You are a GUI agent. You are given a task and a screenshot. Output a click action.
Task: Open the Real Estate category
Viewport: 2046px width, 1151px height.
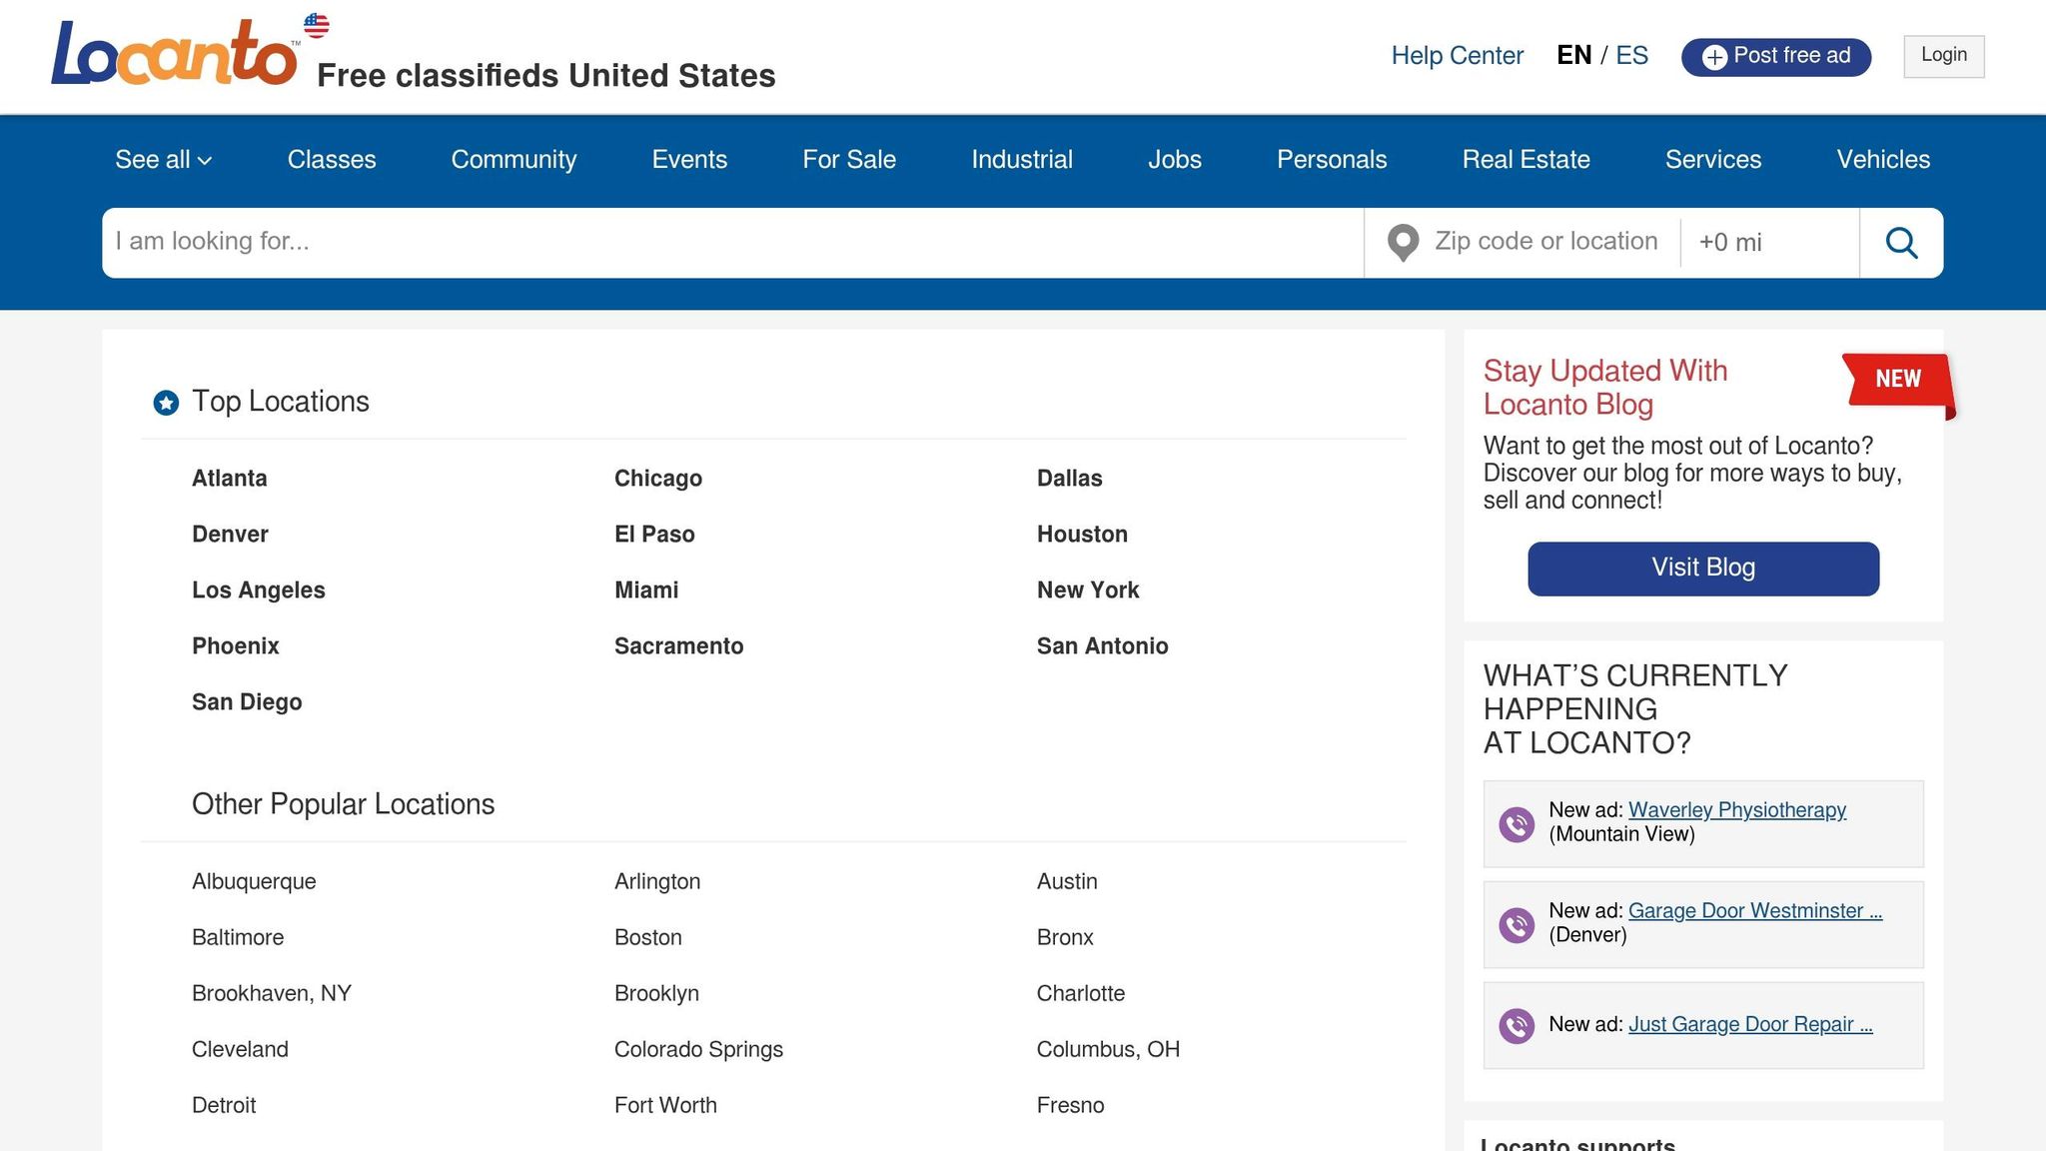point(1526,160)
